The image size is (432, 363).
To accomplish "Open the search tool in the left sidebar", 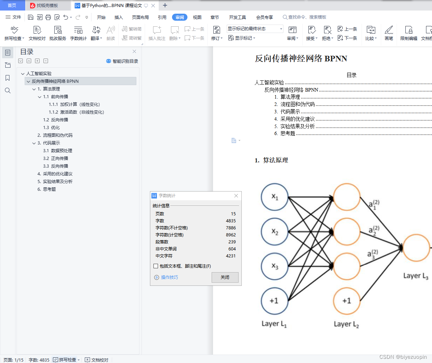I will click(7, 90).
